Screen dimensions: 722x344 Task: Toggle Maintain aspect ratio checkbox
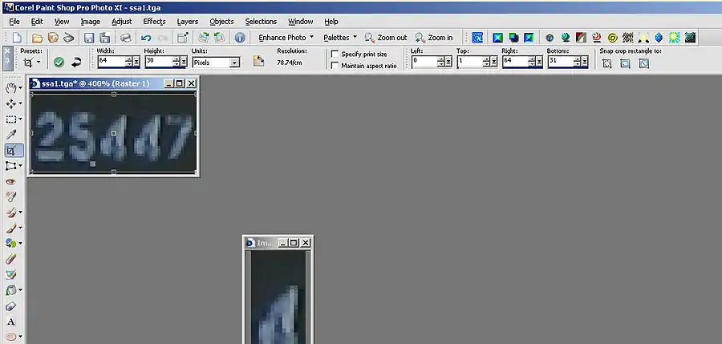tap(335, 65)
